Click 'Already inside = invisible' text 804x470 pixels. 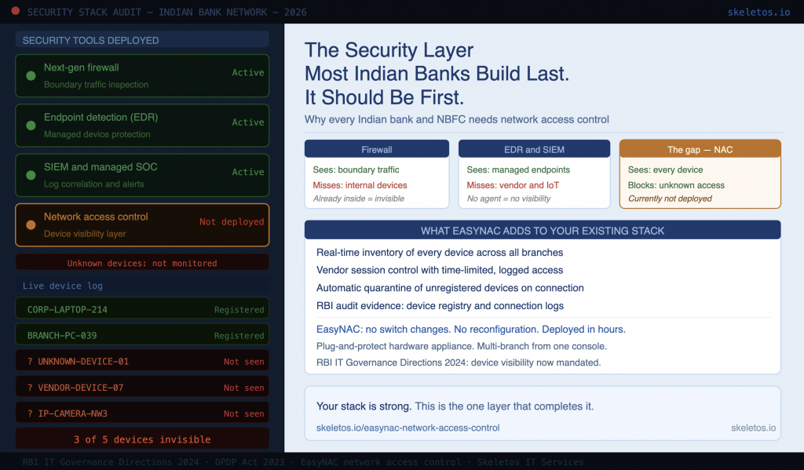coord(358,199)
